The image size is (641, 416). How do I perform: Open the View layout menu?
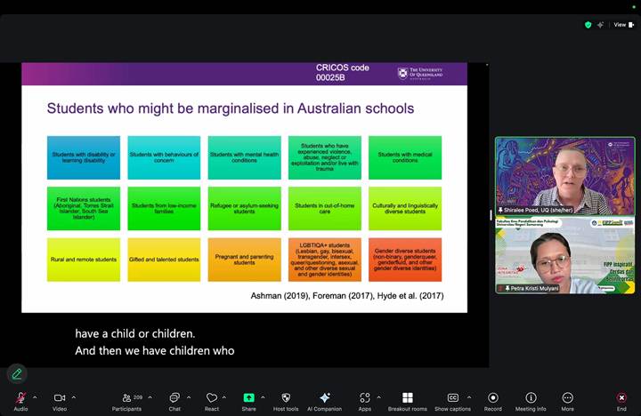click(621, 25)
